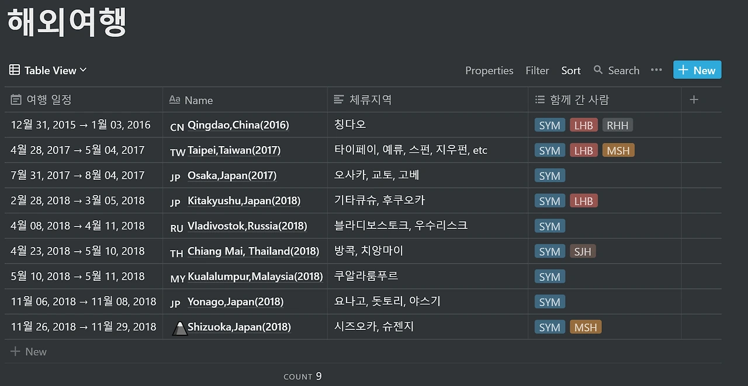Expand the Table View dropdown chevron

(x=83, y=70)
